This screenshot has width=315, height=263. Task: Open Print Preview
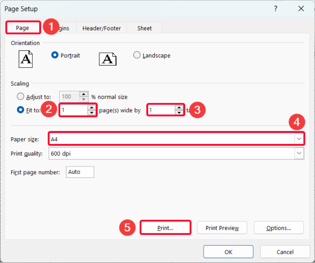point(222,228)
